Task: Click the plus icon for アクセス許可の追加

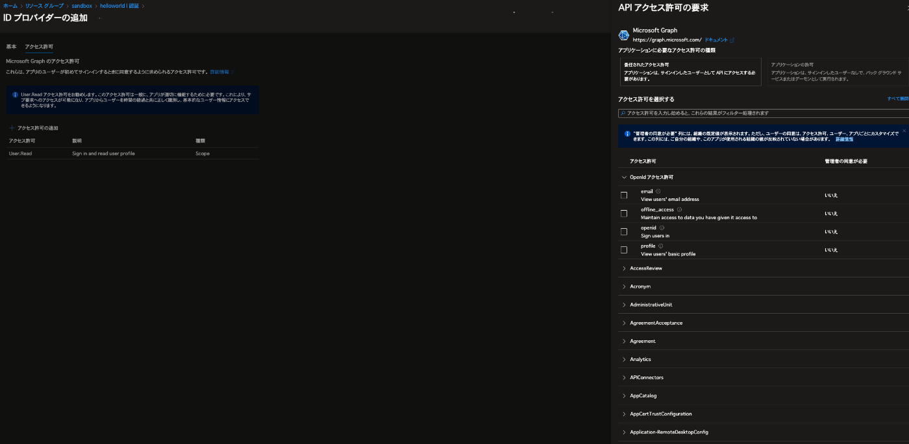Action: (12, 128)
